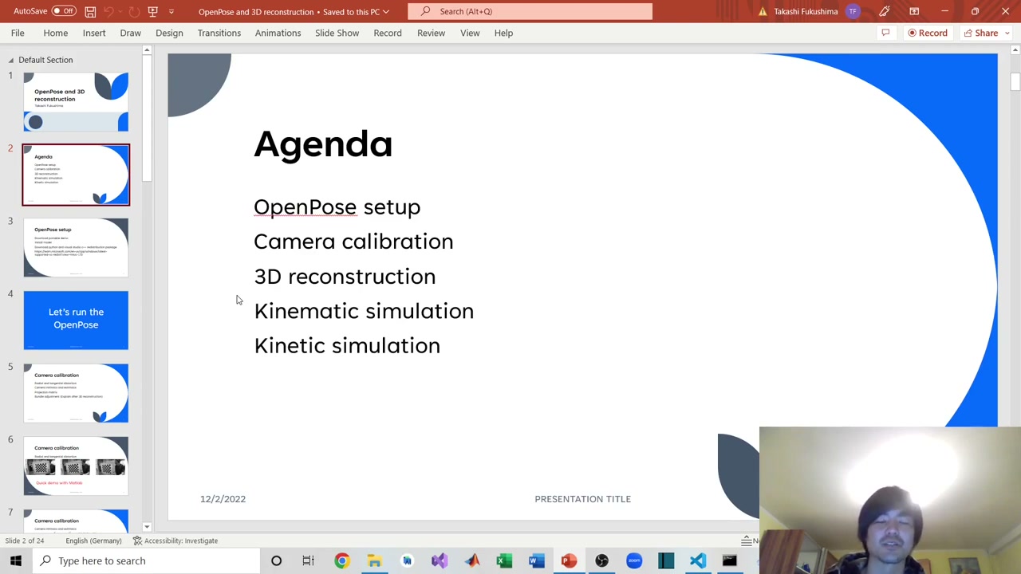
Task: Open OBS Studio from the taskbar
Action: pyautogui.click(x=601, y=560)
